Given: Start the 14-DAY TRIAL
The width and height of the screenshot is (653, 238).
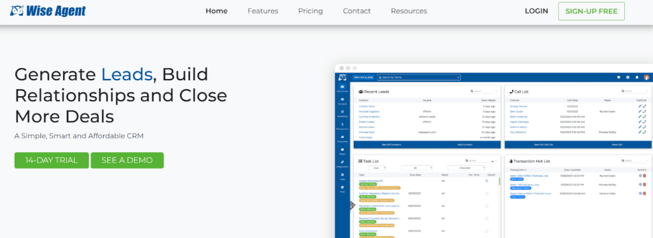Looking at the screenshot, I should [52, 160].
